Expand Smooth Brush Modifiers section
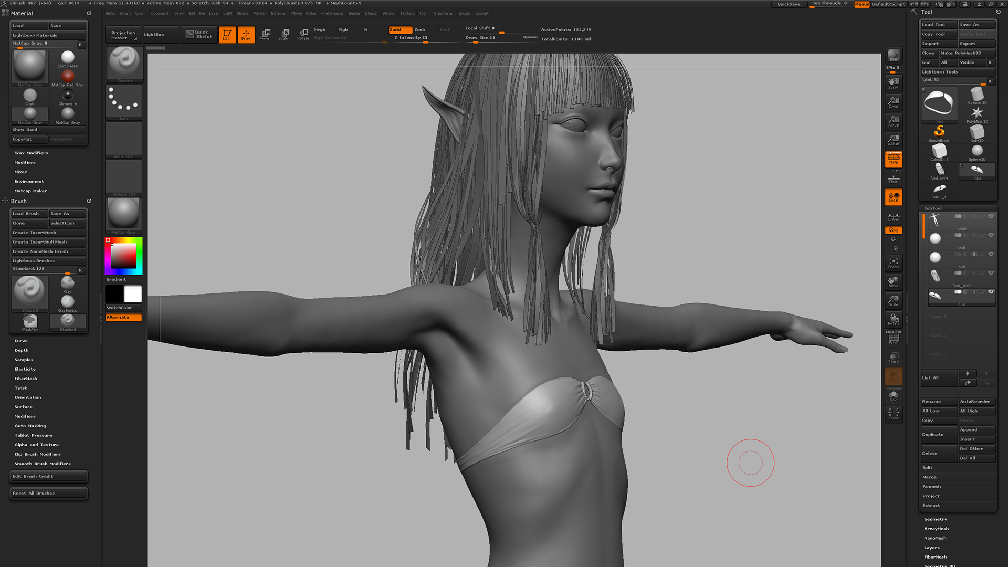Screen dimensions: 1008x567 pyautogui.click(x=42, y=464)
